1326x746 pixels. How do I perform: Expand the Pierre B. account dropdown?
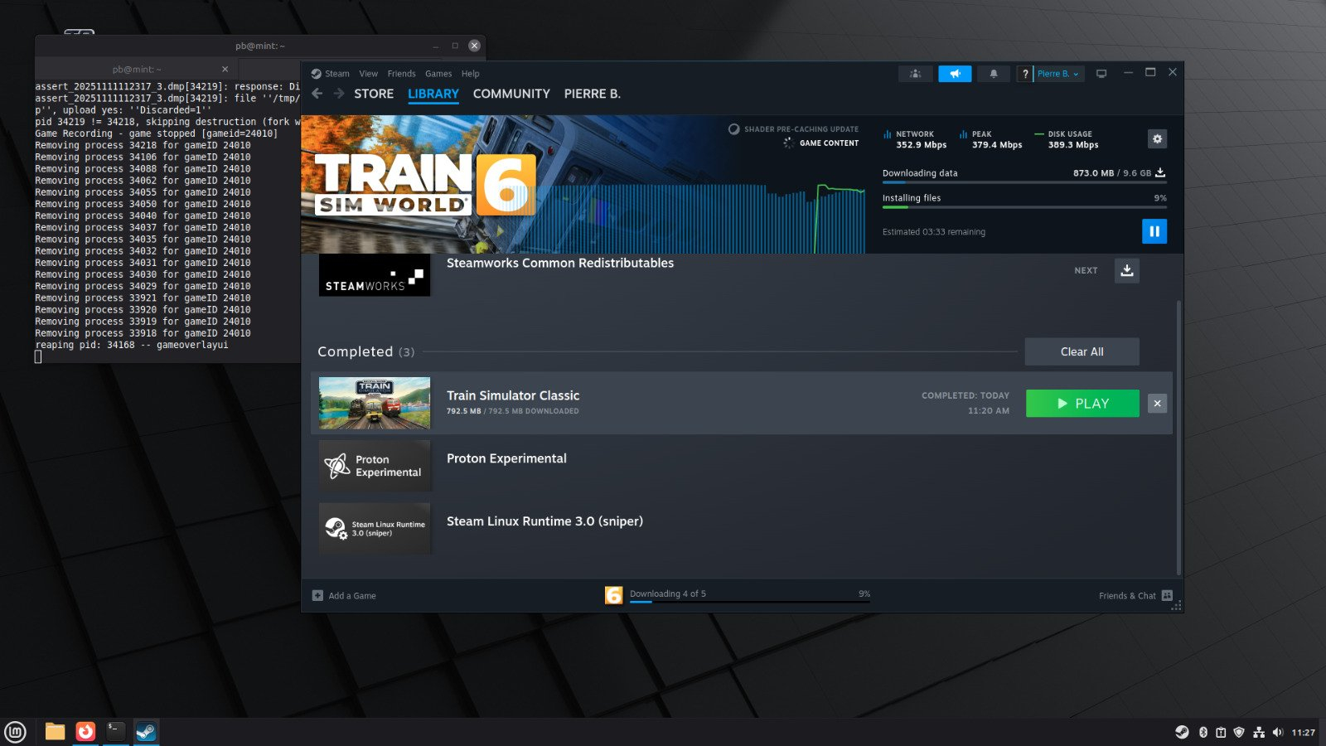pyautogui.click(x=1058, y=74)
